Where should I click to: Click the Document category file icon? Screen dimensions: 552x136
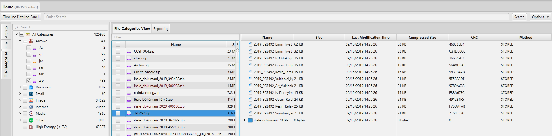[x=31, y=87]
